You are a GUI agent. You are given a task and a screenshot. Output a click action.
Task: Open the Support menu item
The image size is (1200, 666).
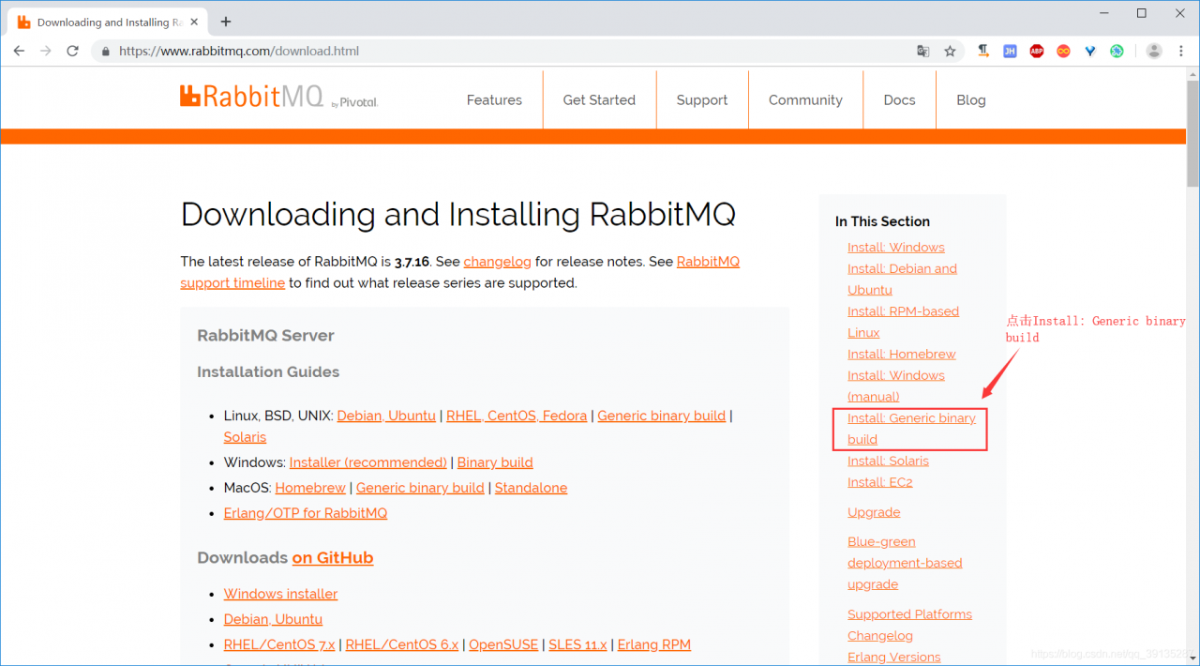pyautogui.click(x=702, y=100)
